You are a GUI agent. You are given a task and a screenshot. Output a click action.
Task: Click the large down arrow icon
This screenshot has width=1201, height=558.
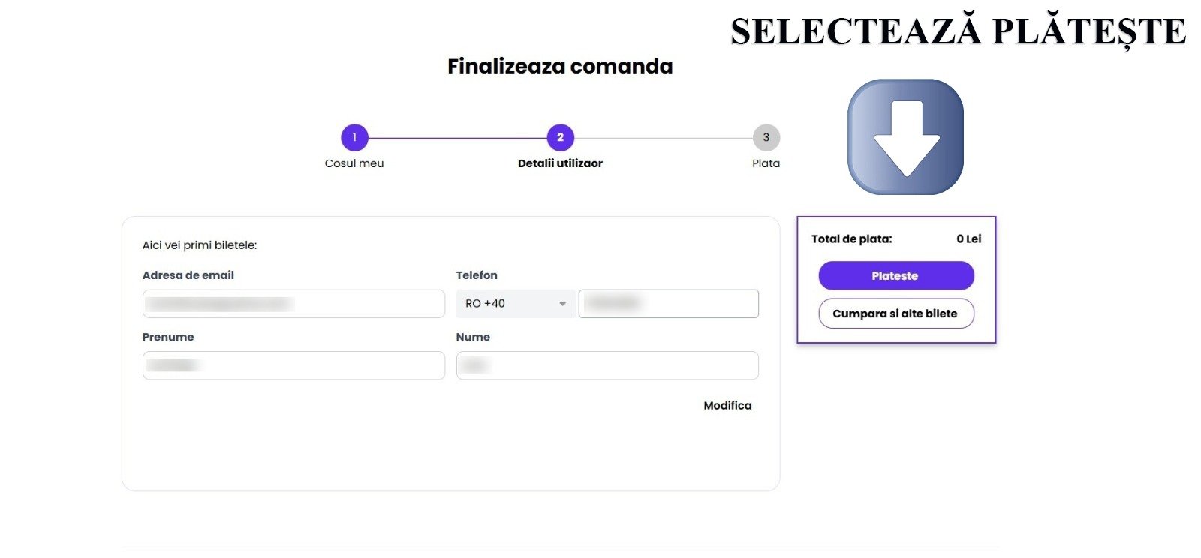pos(905,137)
